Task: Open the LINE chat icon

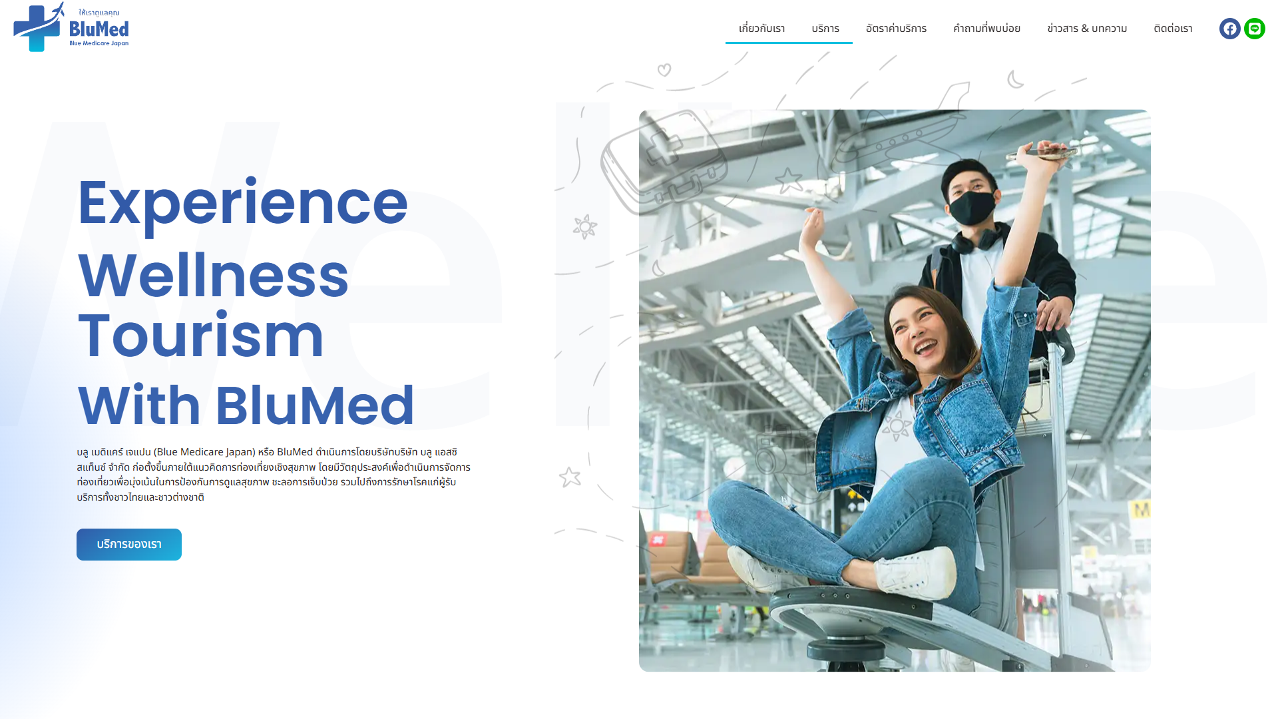Action: [x=1255, y=29]
